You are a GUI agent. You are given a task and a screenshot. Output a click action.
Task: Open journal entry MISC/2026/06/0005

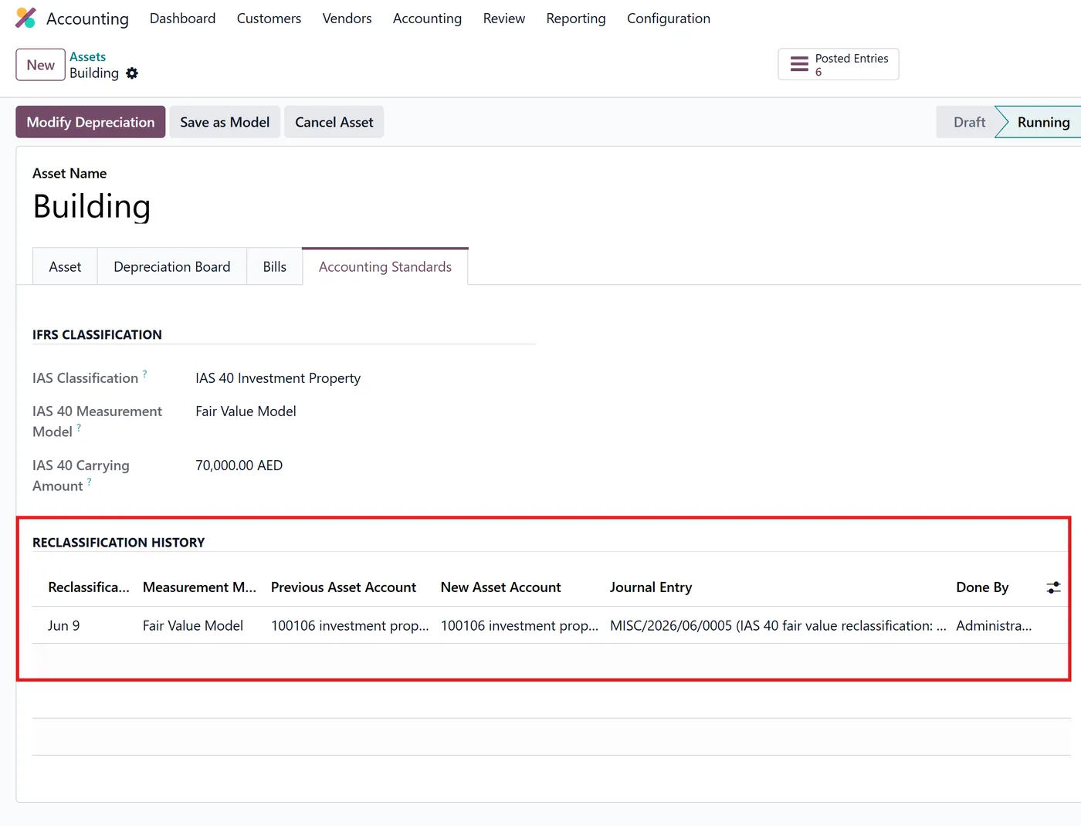778,625
